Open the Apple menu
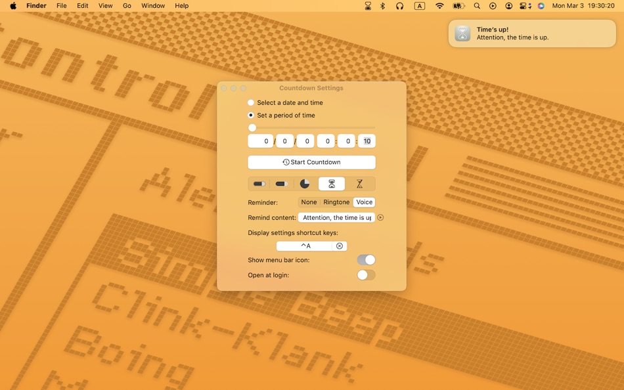The image size is (624, 390). pyautogui.click(x=13, y=6)
